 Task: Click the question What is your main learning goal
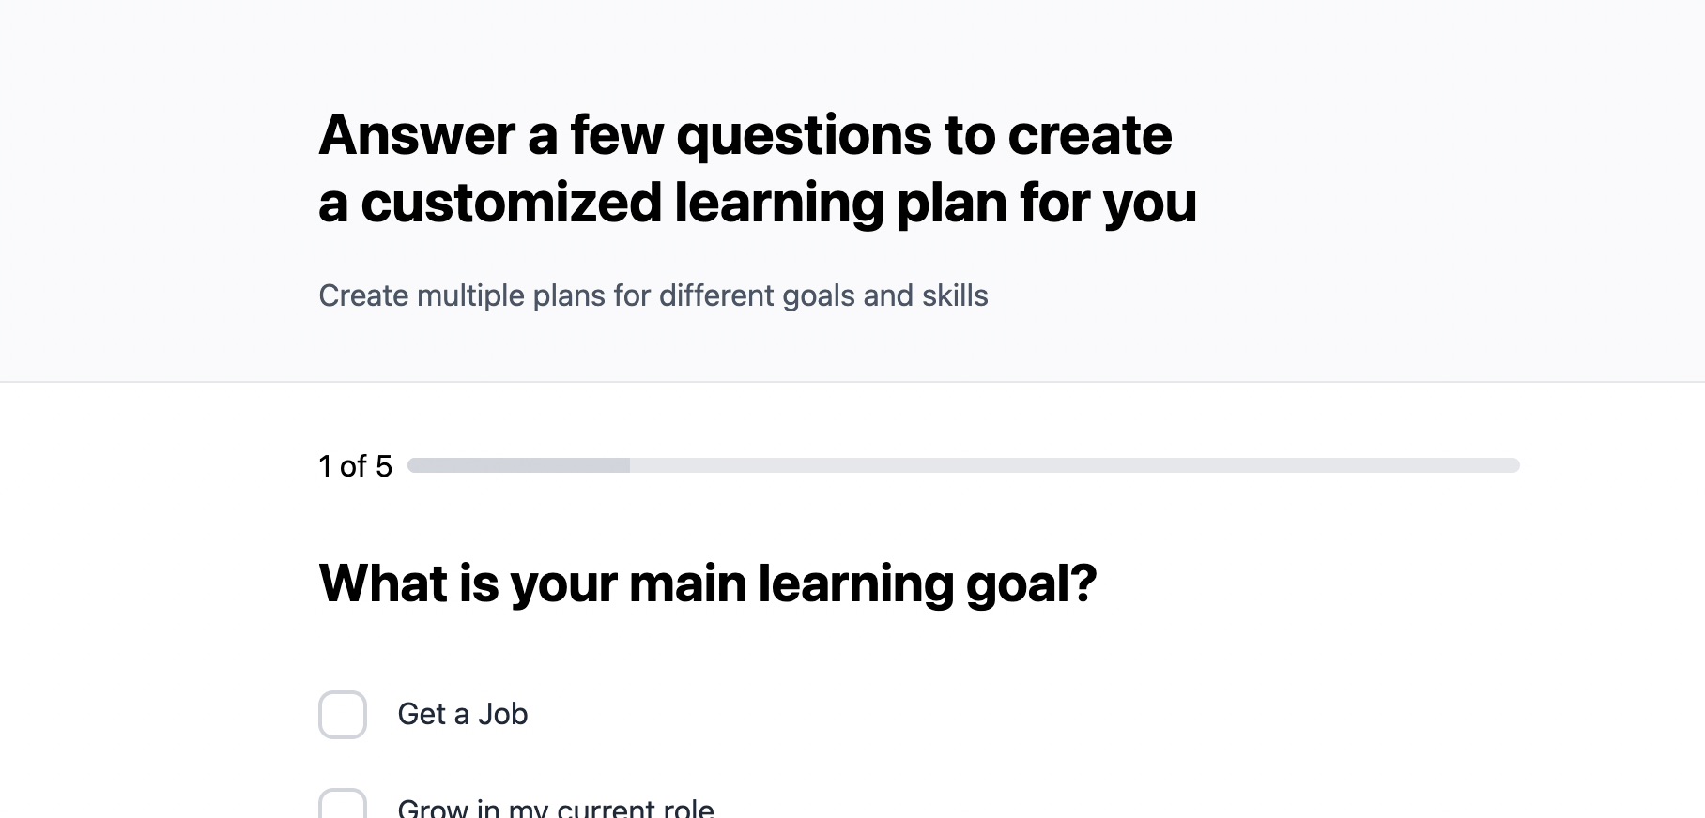click(707, 583)
